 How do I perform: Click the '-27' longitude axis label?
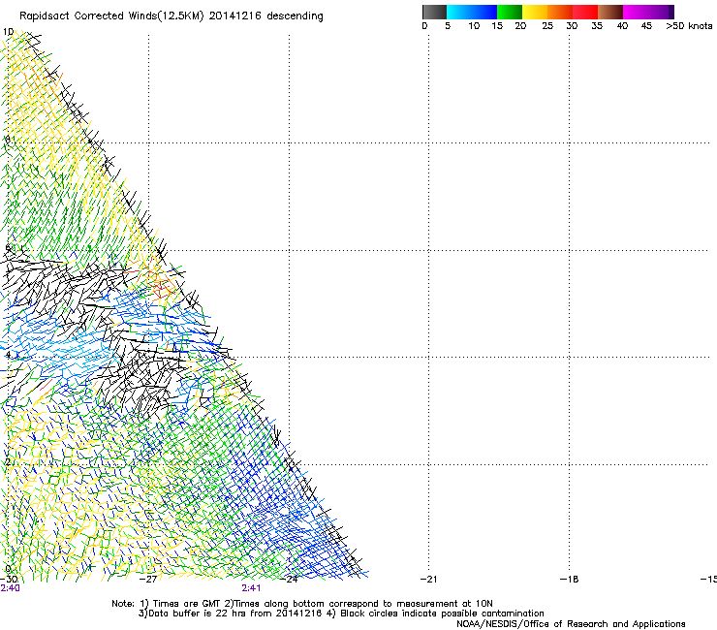(x=148, y=580)
